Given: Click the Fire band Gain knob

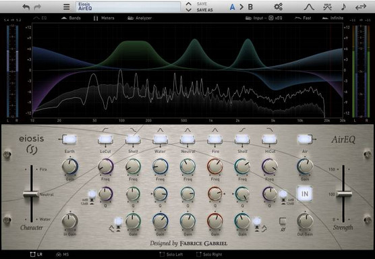Looking at the screenshot, I should [215, 221].
